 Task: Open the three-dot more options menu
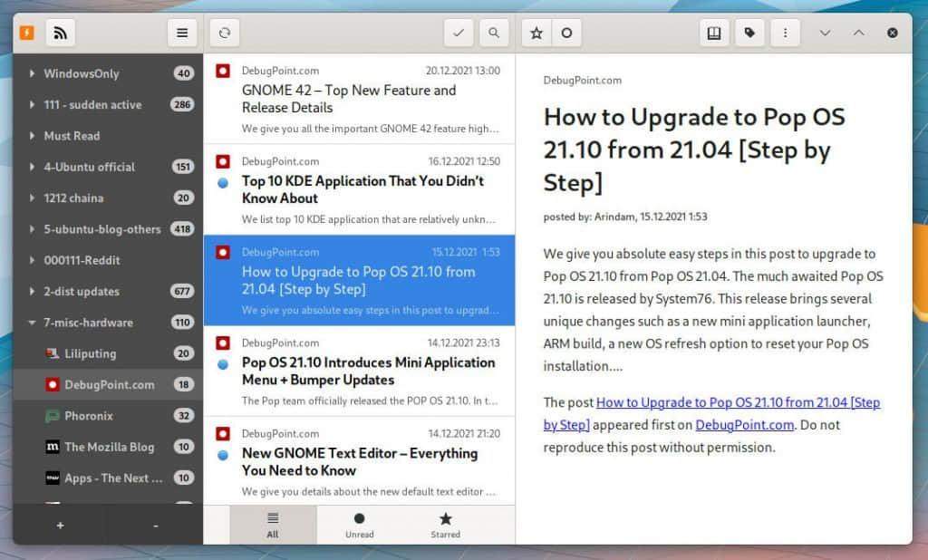(785, 33)
